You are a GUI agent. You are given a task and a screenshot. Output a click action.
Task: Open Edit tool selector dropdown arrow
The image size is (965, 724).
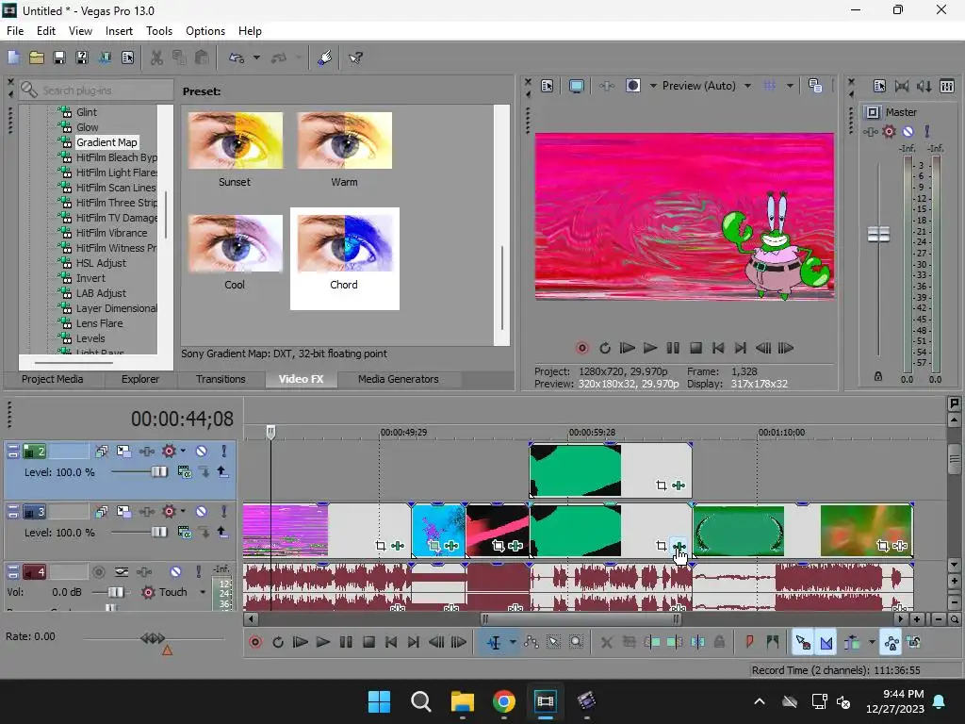coord(513,643)
